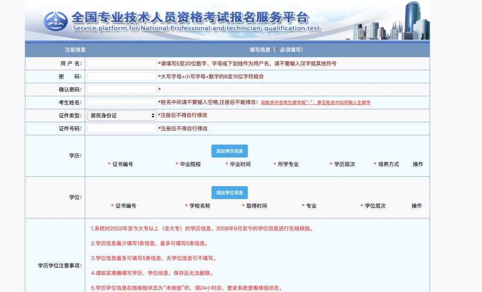Click the 毕业时间 column header

pos(240,164)
